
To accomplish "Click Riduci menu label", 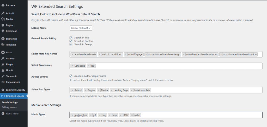I will [x=12, y=113].
